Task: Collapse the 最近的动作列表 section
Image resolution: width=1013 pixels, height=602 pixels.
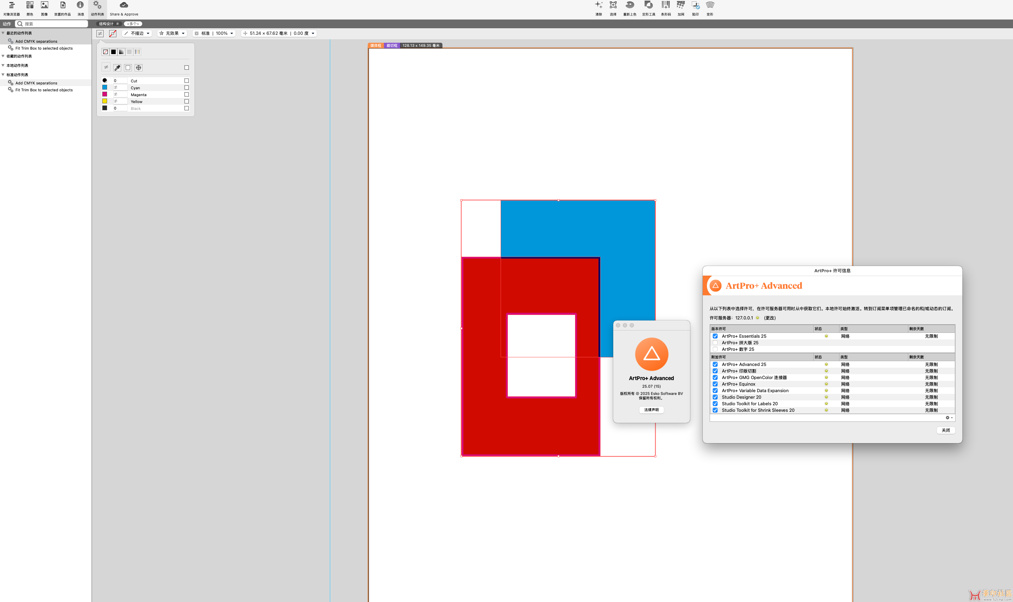Action: (x=3, y=33)
